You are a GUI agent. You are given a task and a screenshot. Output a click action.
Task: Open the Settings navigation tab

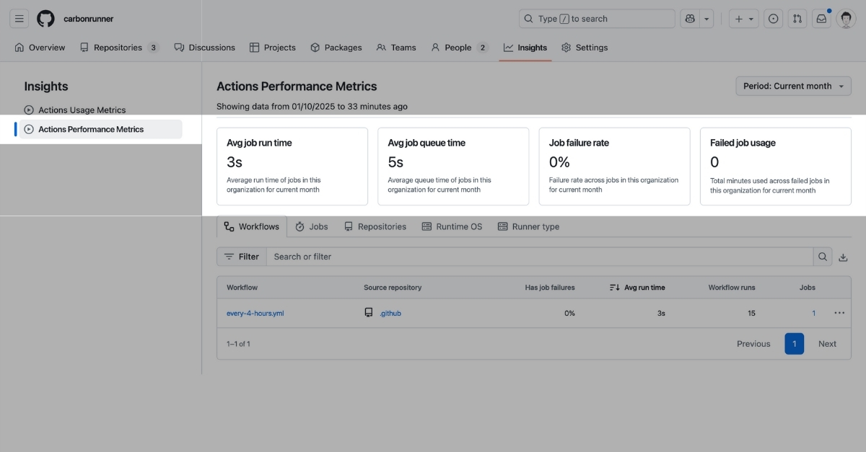tap(585, 48)
